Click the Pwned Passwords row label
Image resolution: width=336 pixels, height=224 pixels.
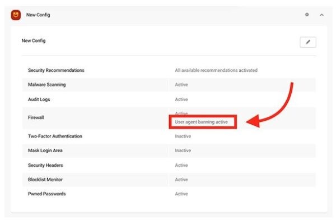click(x=46, y=194)
